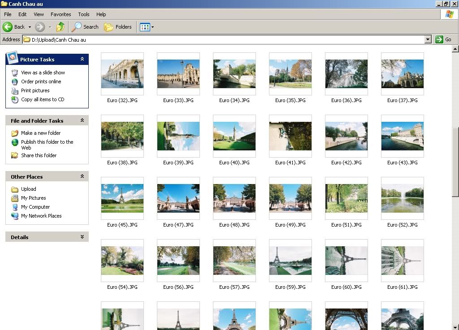Screen dimensions: 459x330
Task: Collapse the Other Places panel
Action: (82, 176)
